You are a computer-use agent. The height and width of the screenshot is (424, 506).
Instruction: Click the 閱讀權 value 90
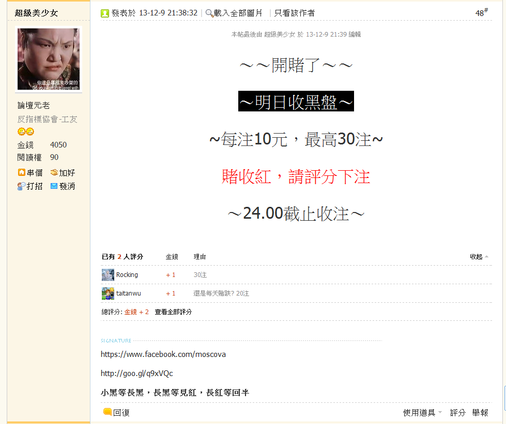[54, 157]
